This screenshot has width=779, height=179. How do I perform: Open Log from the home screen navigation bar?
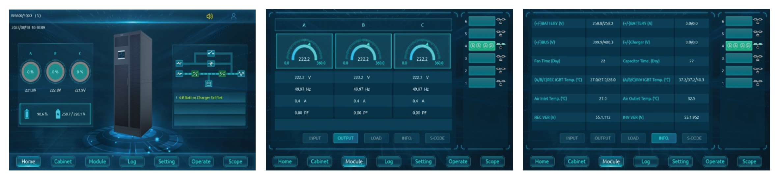point(132,162)
